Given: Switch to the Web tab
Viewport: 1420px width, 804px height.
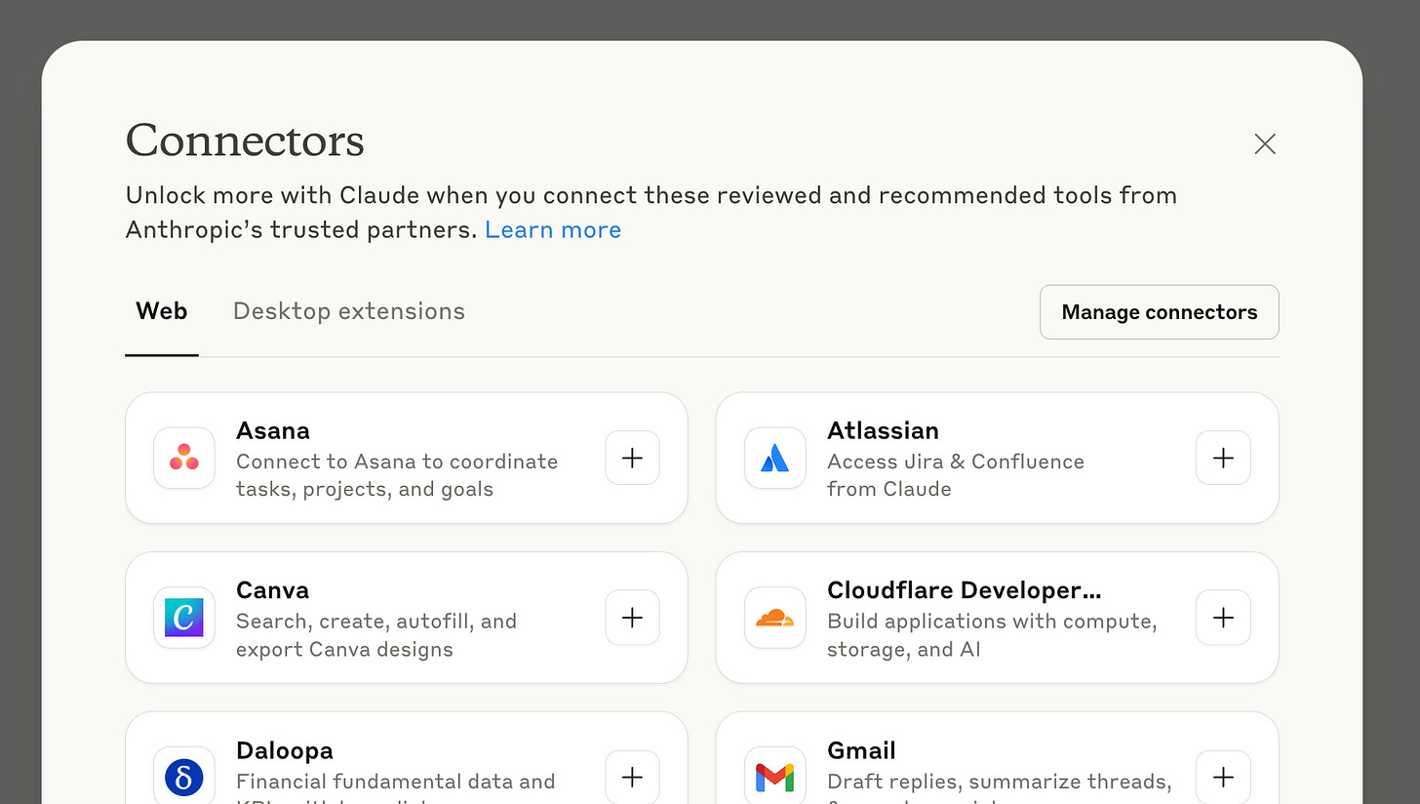Looking at the screenshot, I should tap(162, 311).
